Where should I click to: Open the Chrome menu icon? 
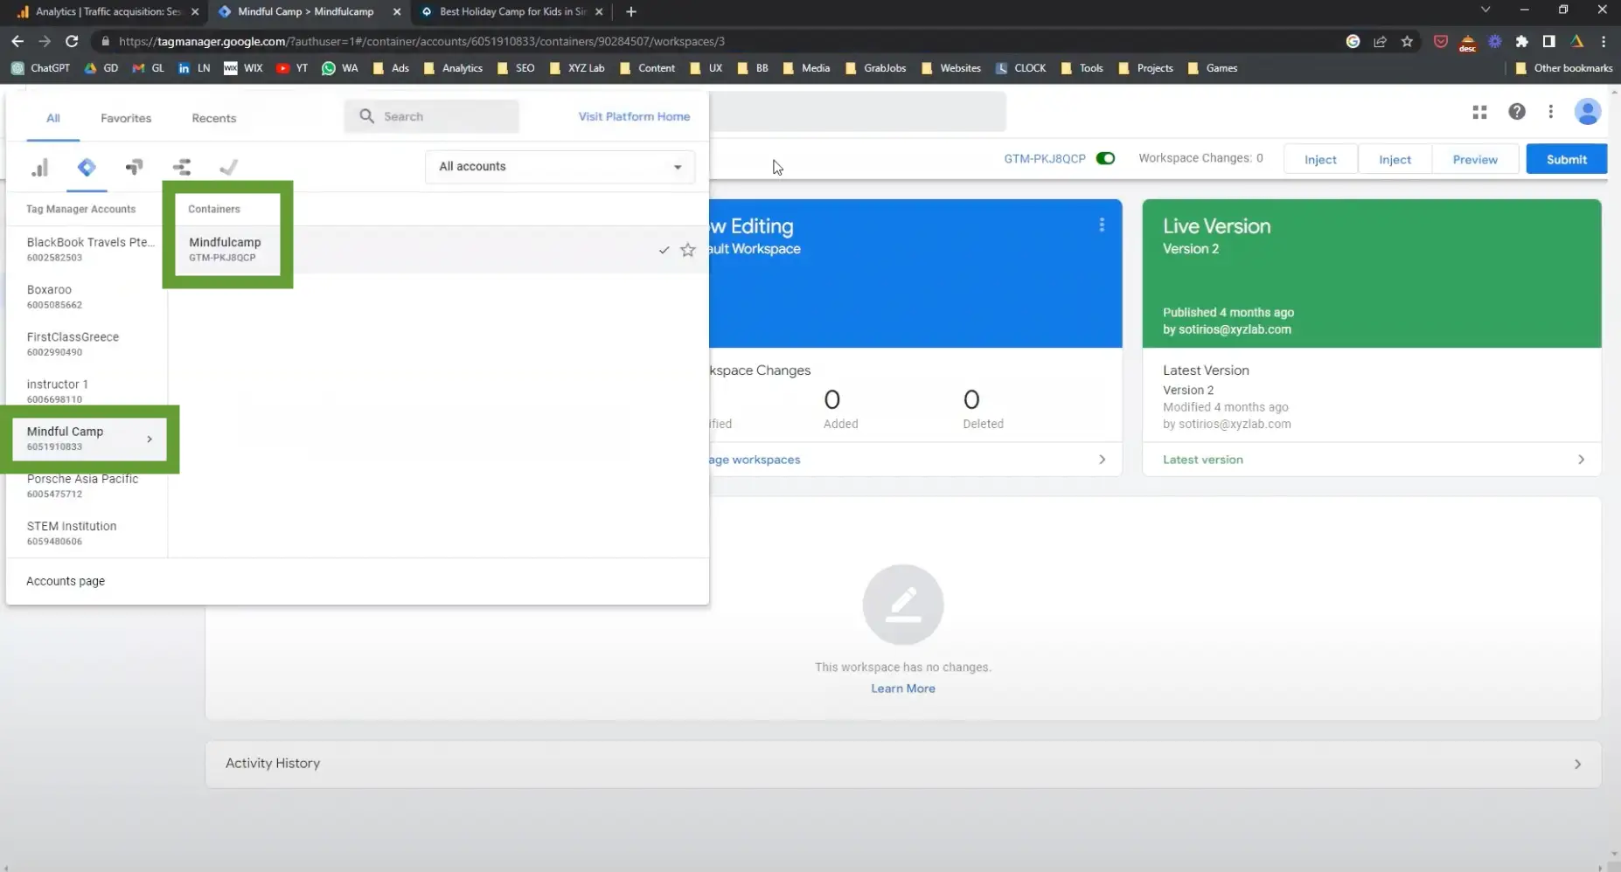pyautogui.click(x=1604, y=41)
